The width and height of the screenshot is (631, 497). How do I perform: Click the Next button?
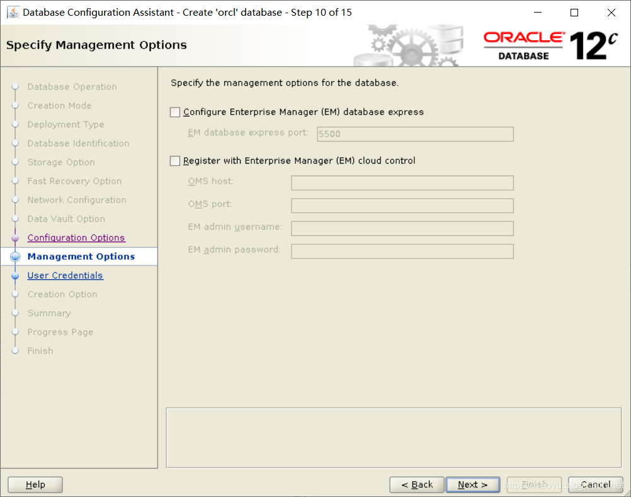pyautogui.click(x=472, y=484)
